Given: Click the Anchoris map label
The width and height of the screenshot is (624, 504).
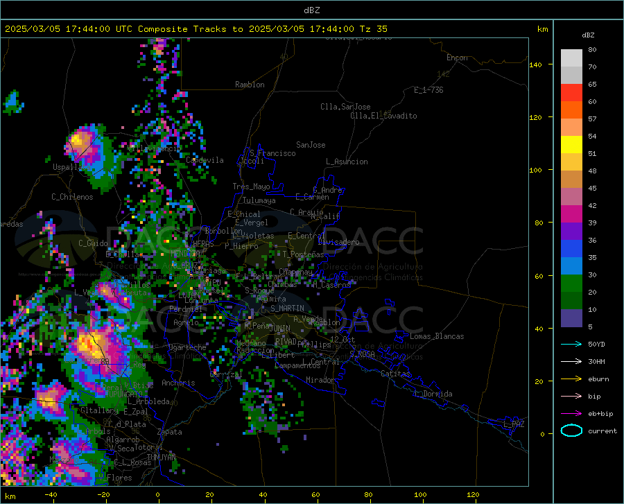Looking at the screenshot, I should pos(178,383).
